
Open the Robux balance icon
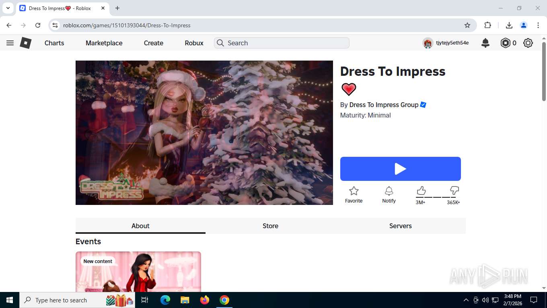(505, 43)
